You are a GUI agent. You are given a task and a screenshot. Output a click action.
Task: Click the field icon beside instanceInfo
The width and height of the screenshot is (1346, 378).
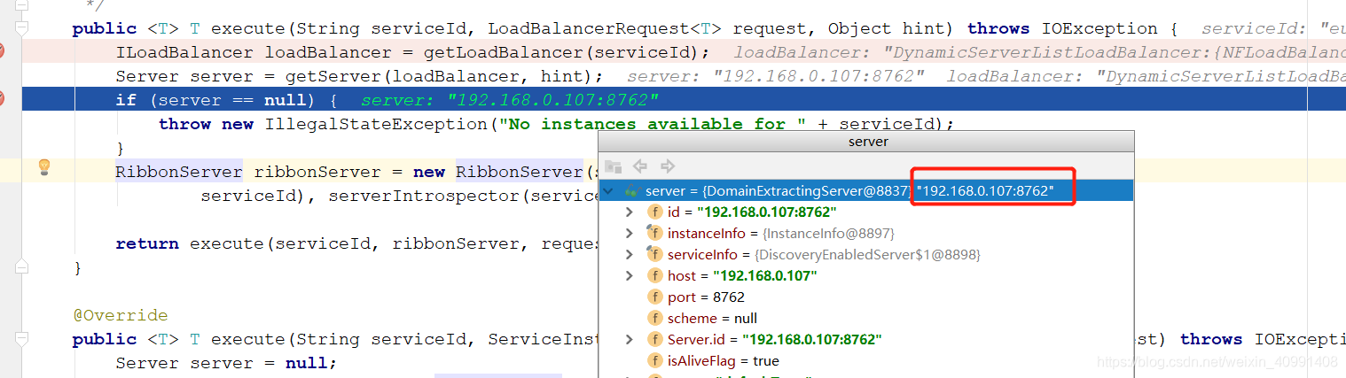point(654,233)
